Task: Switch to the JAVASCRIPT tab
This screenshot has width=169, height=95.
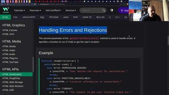Action: point(29,17)
